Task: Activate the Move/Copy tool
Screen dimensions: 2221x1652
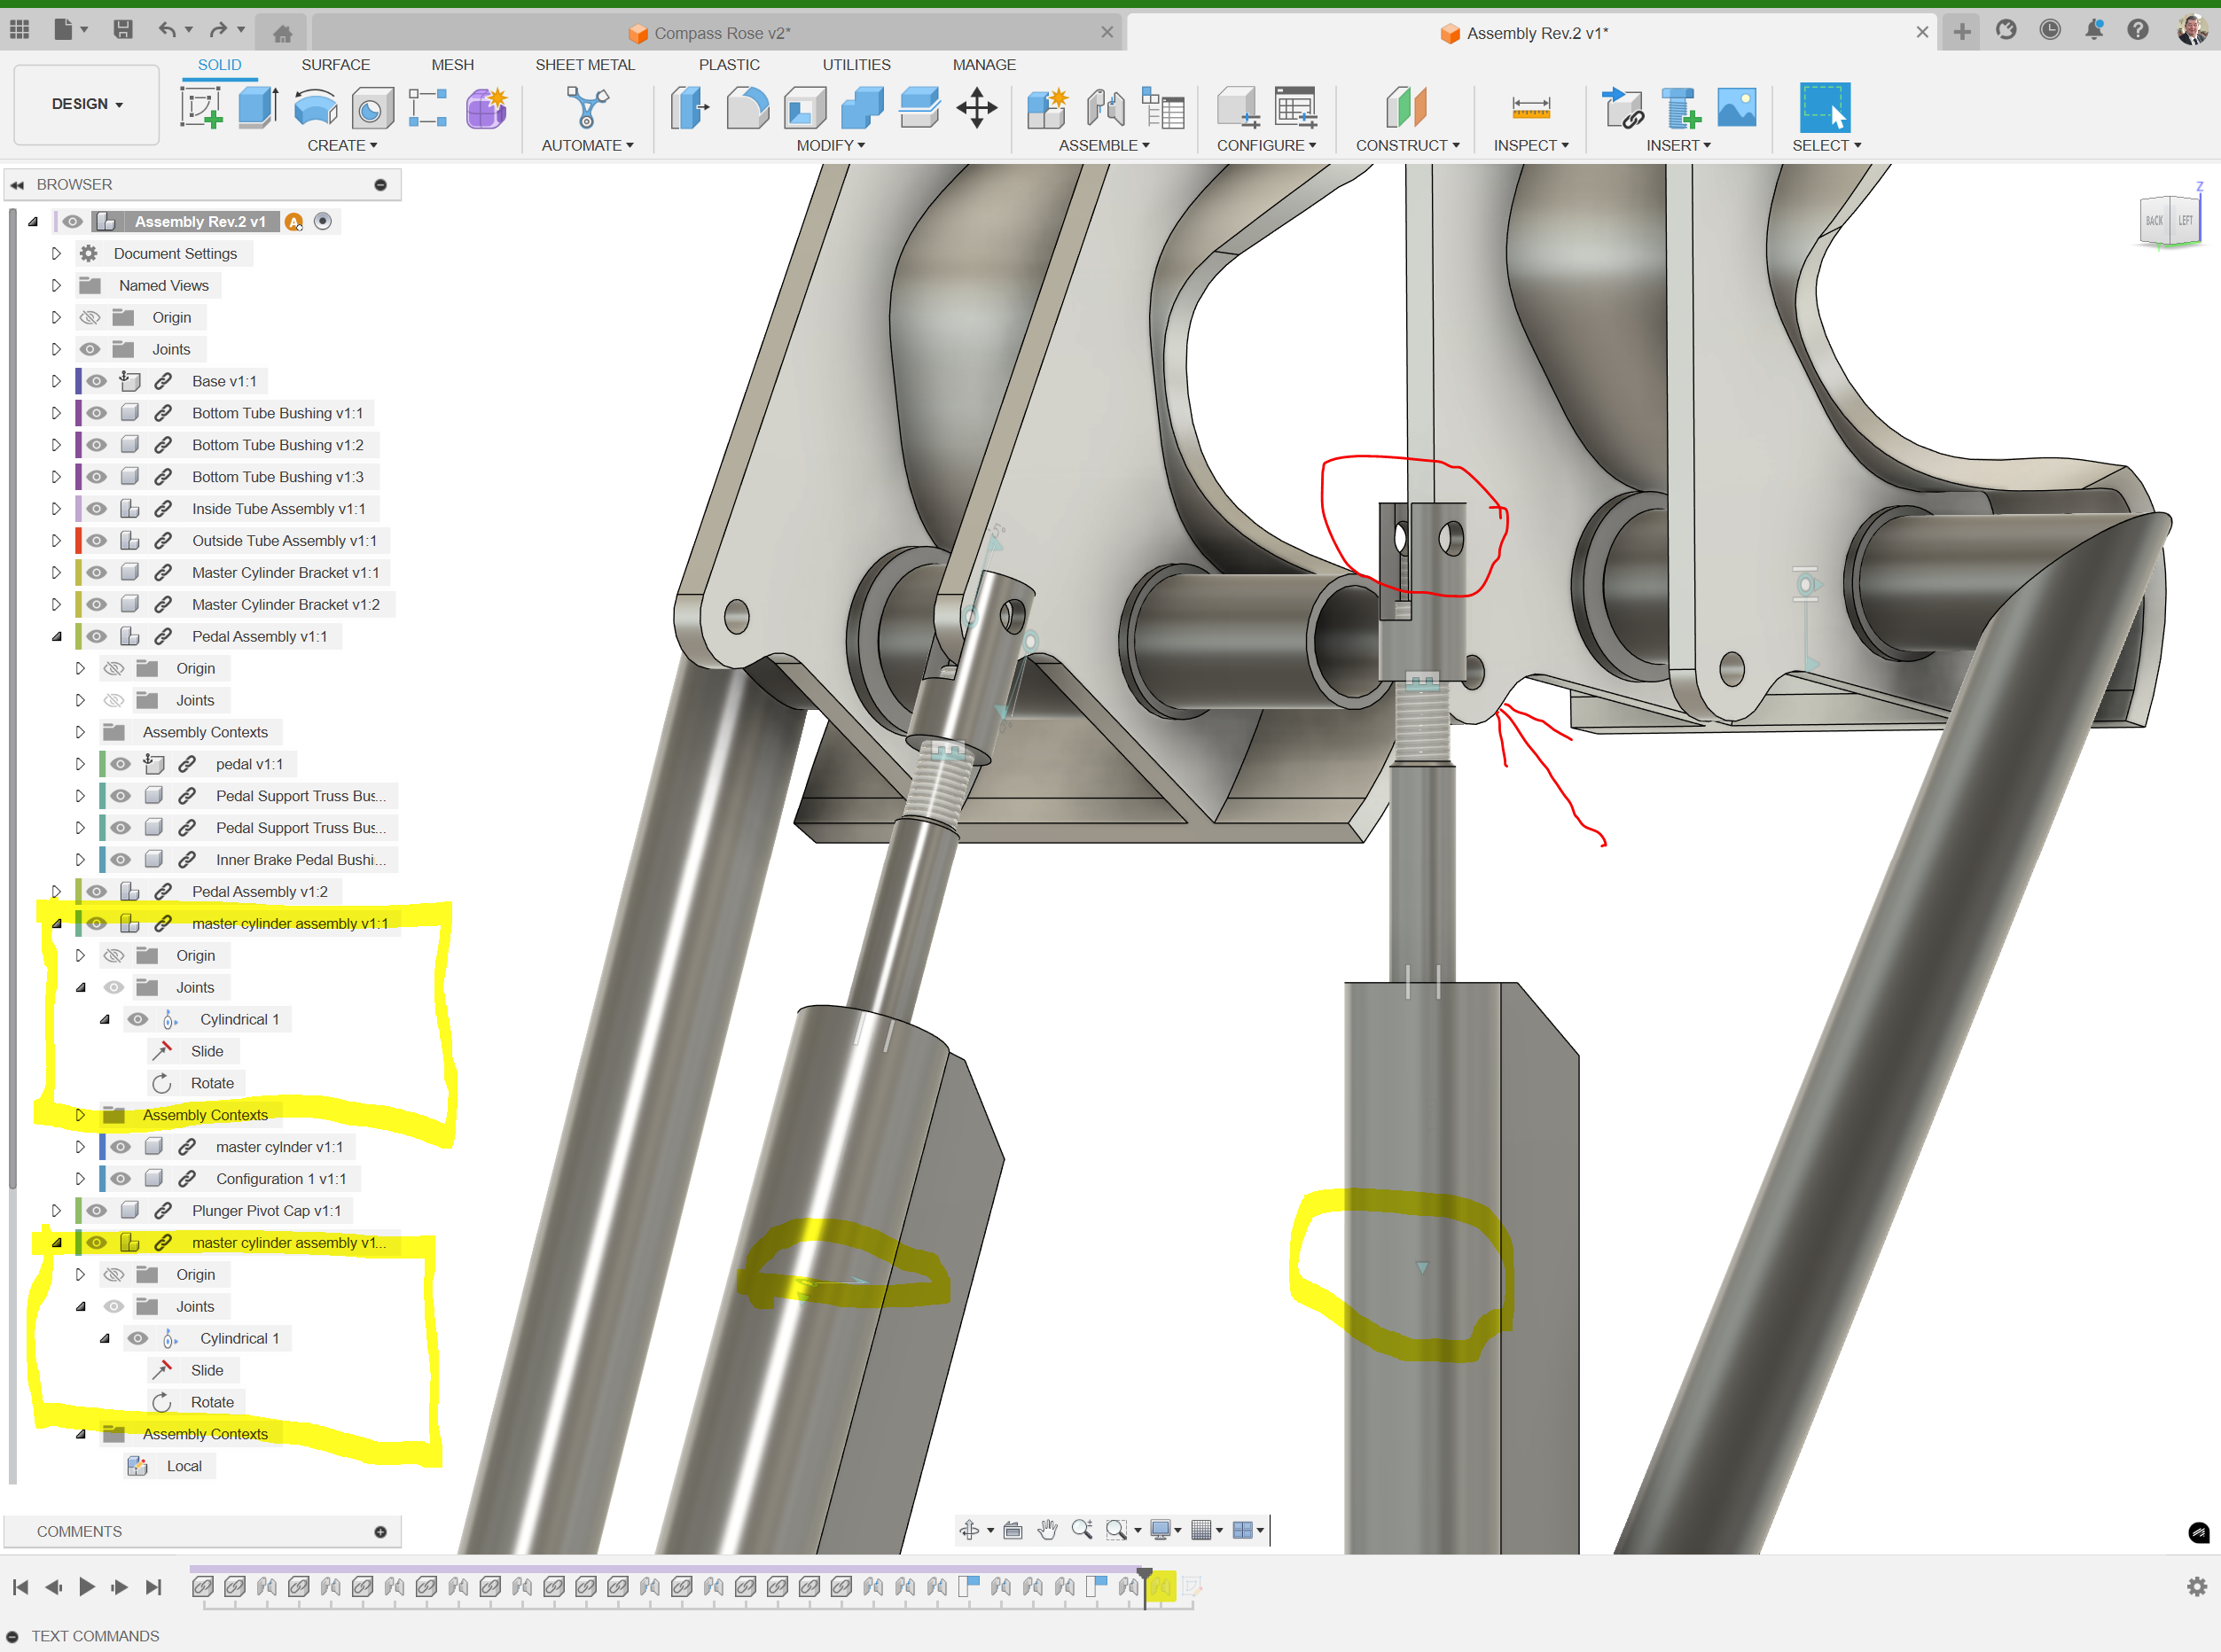Action: pyautogui.click(x=977, y=108)
